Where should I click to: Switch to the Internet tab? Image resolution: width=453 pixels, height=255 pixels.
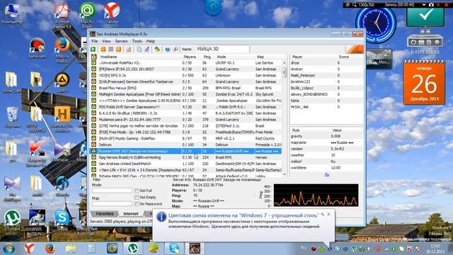pos(131,214)
